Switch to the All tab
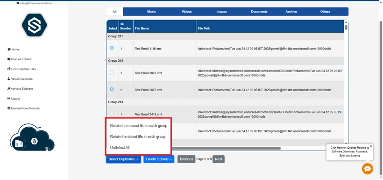Viewport: 383px width, 180px height. tap(114, 12)
